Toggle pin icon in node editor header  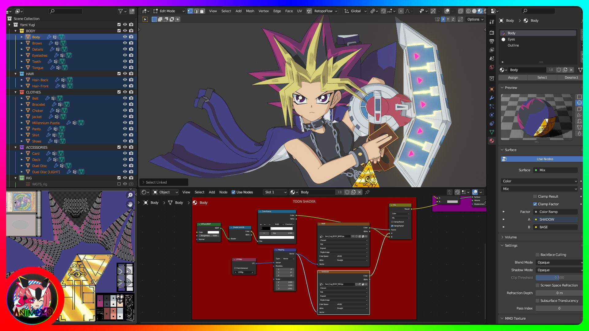[x=367, y=192]
